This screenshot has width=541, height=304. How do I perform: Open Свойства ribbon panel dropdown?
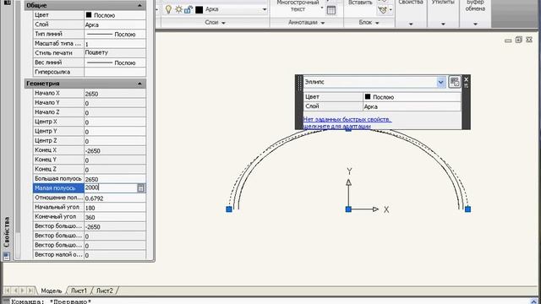(411, 24)
